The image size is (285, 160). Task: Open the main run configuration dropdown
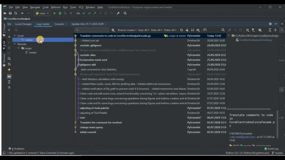(42, 13)
